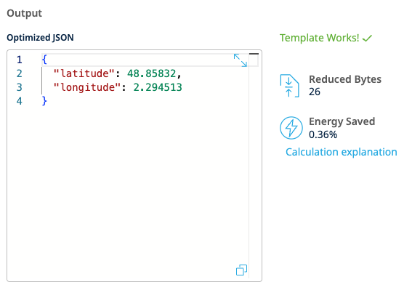Click the Optimized JSON heading
412x290 pixels.
click(x=40, y=38)
